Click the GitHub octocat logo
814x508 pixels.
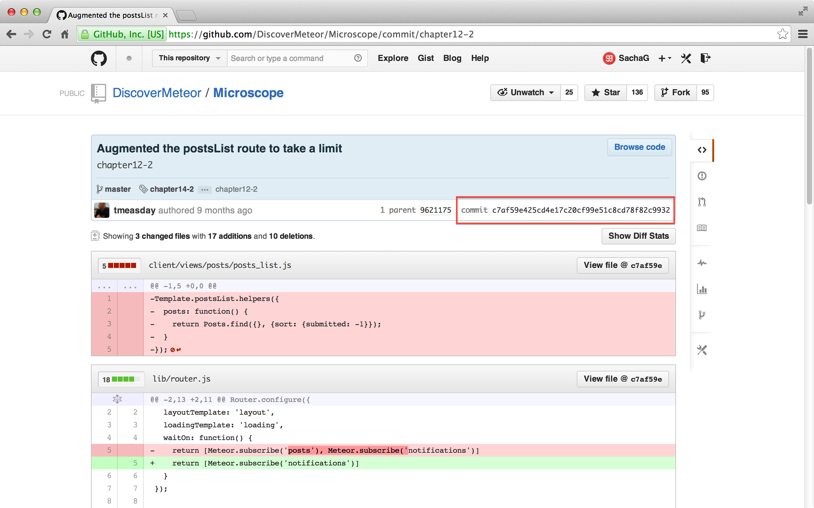[99, 58]
